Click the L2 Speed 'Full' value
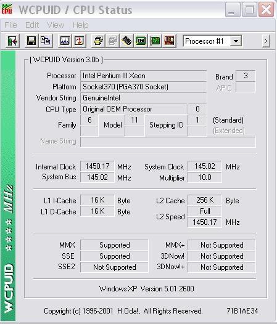This screenshot has width=277, height=324. (205, 211)
